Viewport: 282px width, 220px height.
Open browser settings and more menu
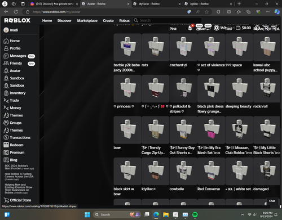(x=268, y=12)
